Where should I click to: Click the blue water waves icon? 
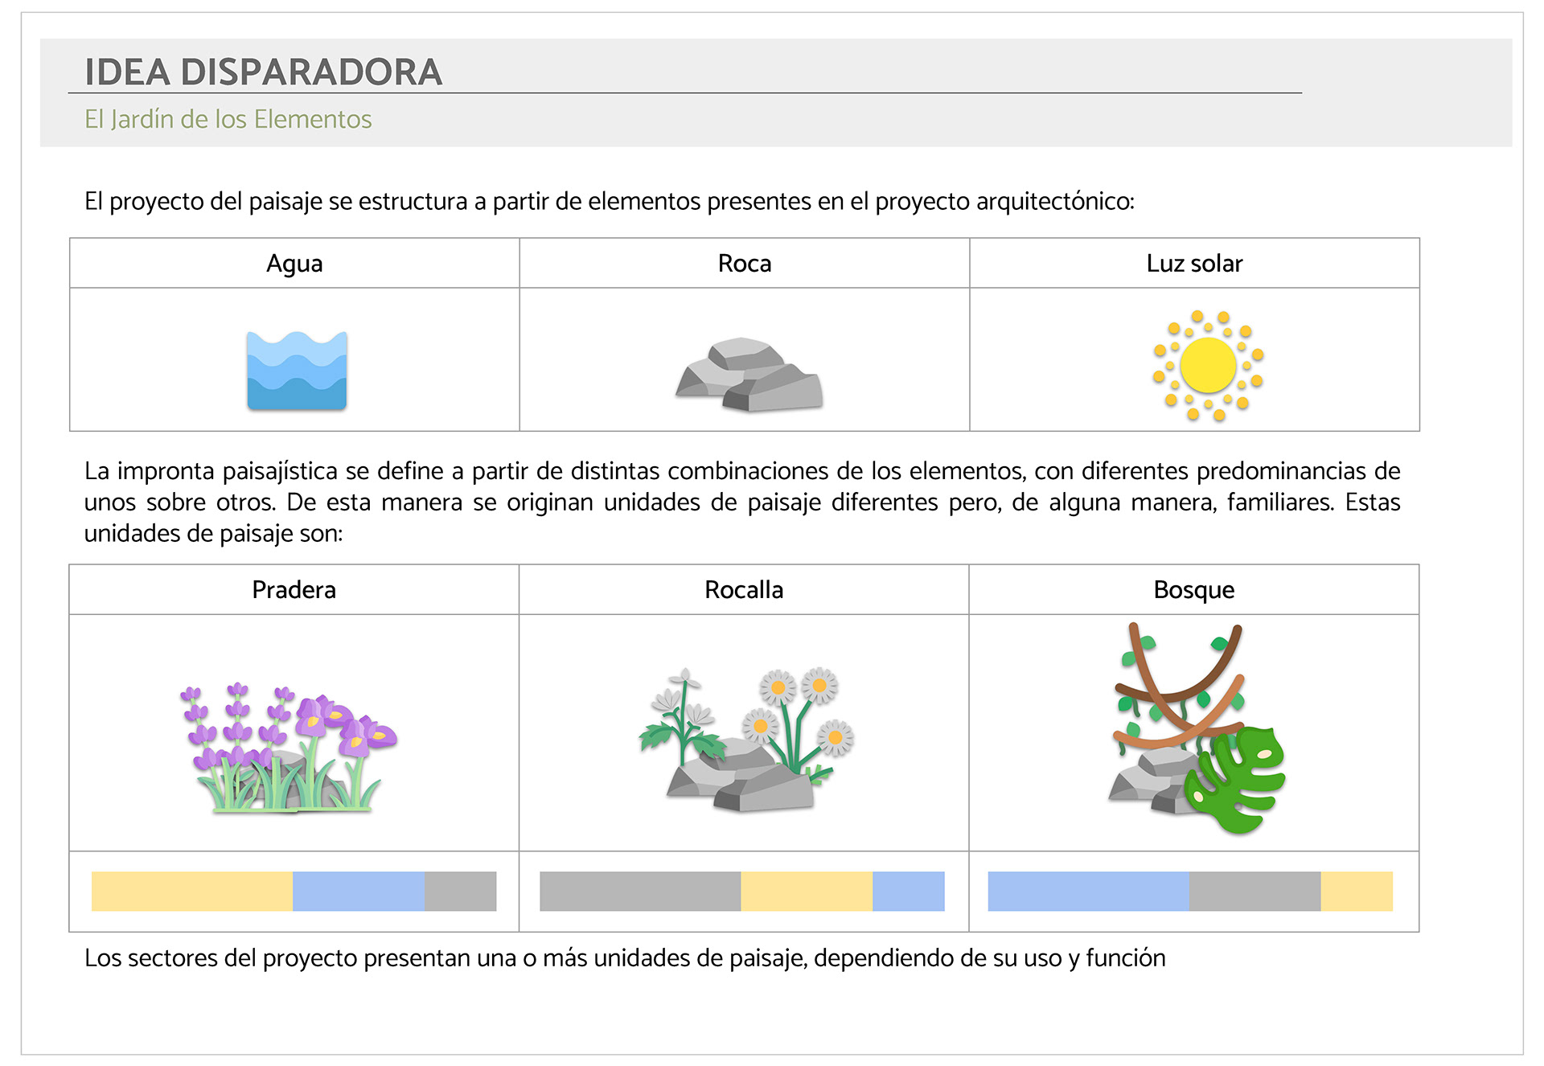point(297,371)
